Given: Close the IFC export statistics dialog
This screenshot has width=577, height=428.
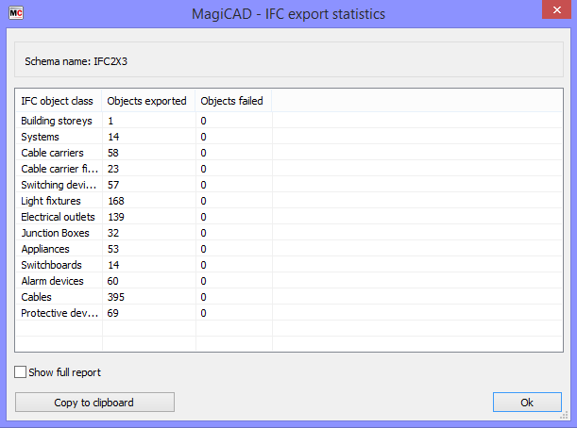Looking at the screenshot, I should pos(556,10).
